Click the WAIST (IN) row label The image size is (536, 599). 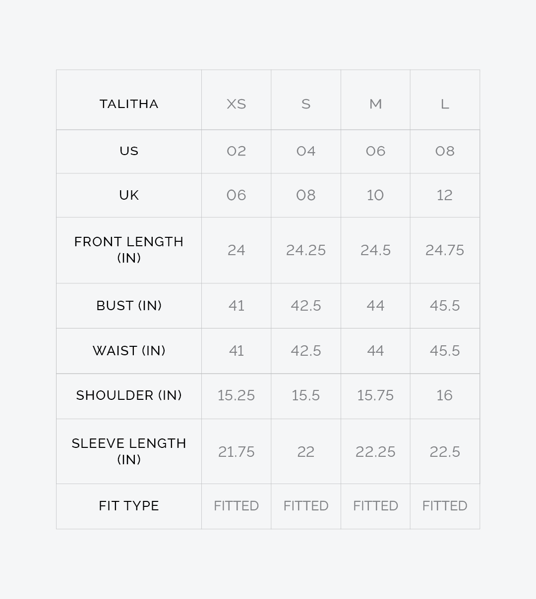[x=129, y=351]
